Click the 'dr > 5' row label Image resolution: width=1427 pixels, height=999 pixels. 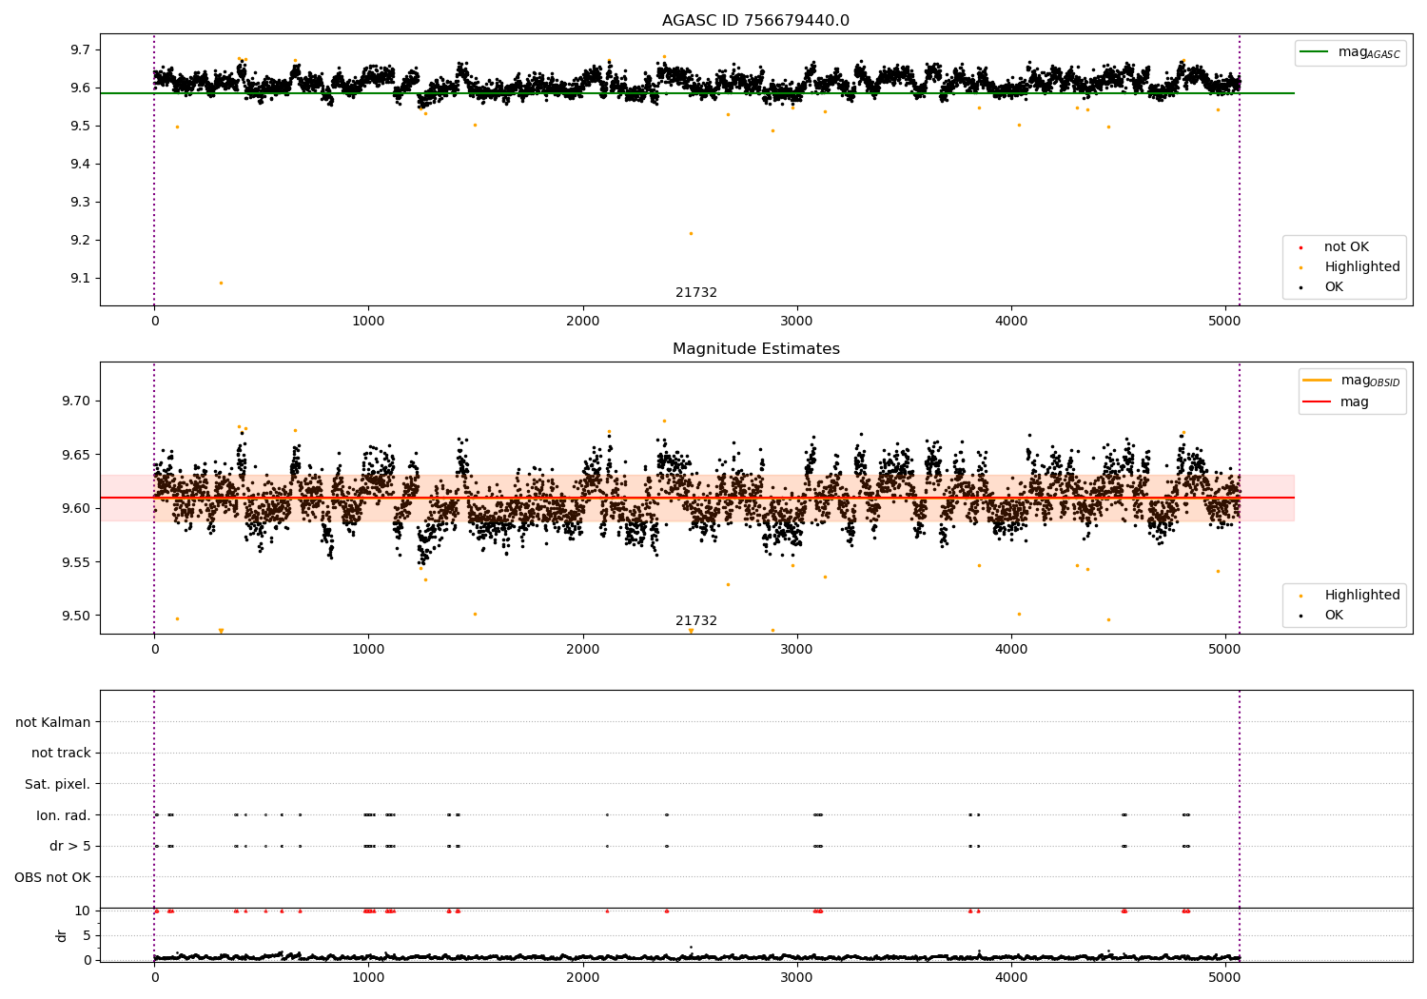point(69,846)
